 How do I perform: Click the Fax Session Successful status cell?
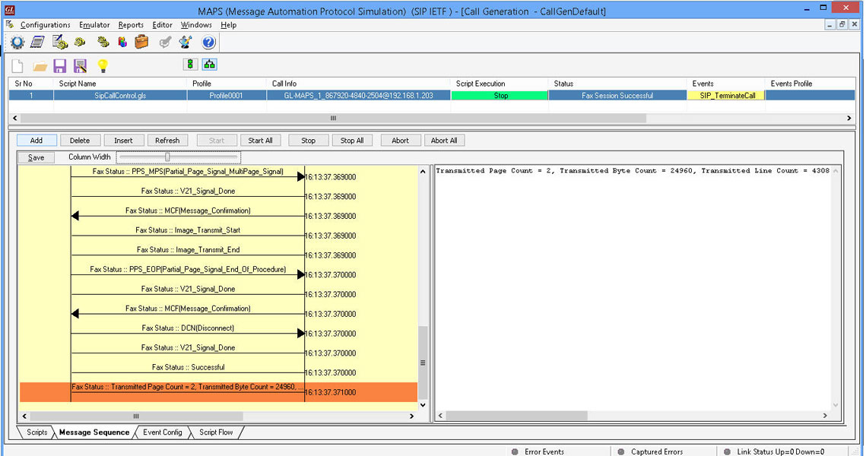point(617,96)
